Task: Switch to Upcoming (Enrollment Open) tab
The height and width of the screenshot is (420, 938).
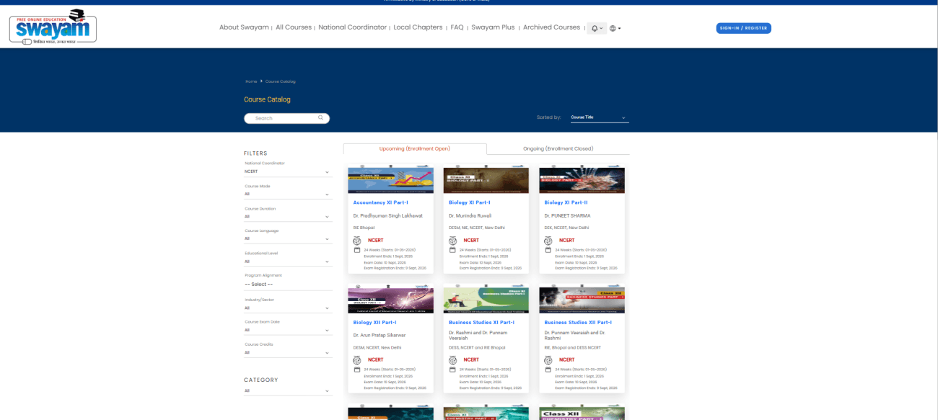Action: pyautogui.click(x=415, y=149)
